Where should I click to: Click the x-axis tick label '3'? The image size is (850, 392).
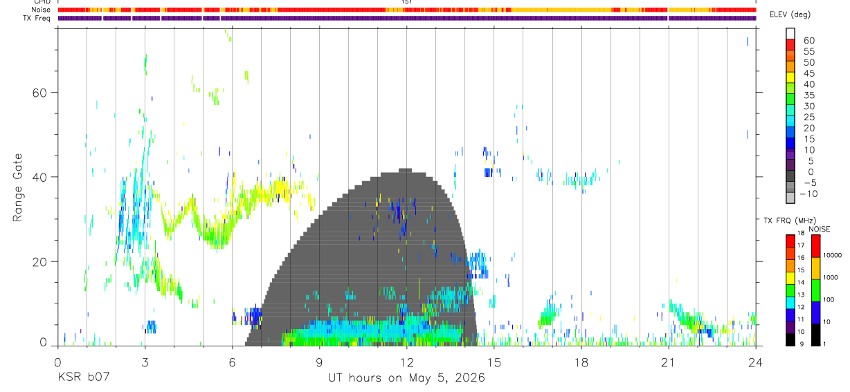[145, 363]
